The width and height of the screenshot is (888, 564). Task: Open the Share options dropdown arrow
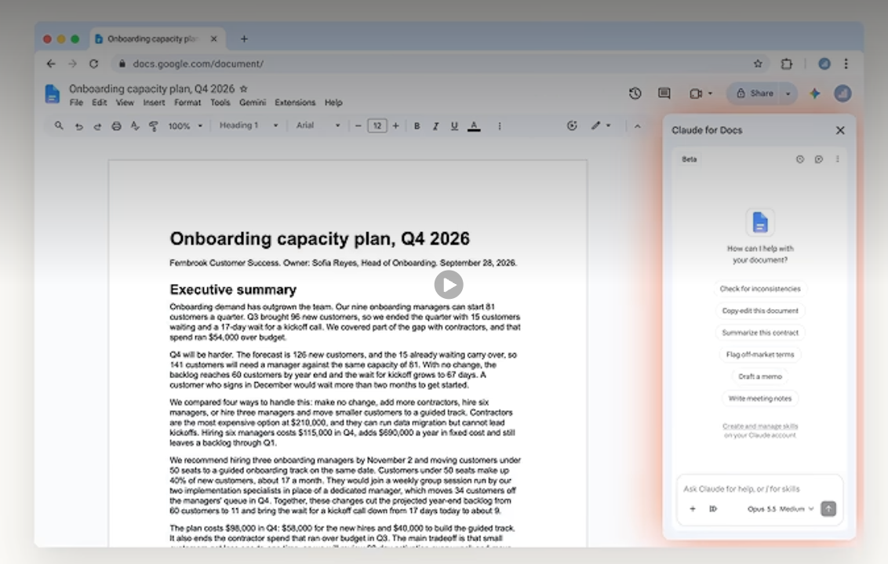click(x=788, y=93)
